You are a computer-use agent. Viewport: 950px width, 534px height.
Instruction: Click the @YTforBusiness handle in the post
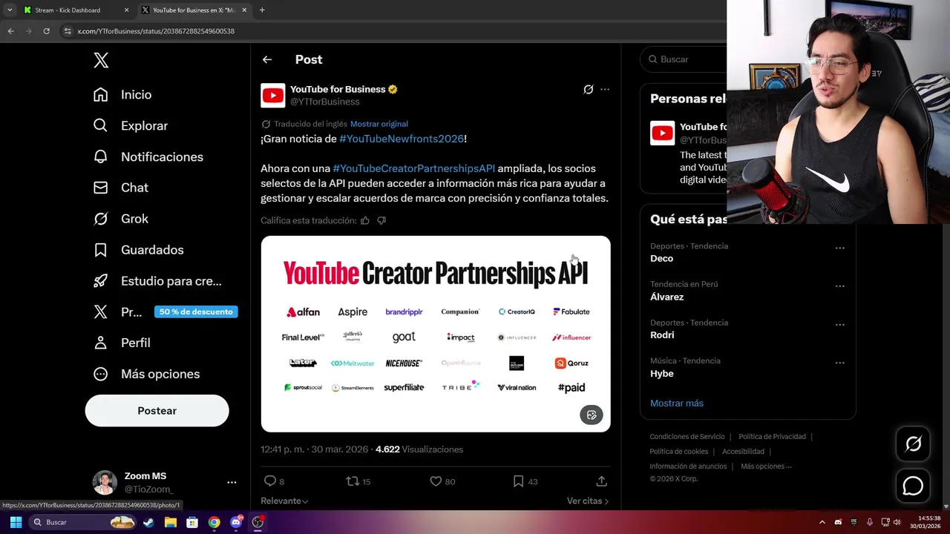[x=324, y=102]
